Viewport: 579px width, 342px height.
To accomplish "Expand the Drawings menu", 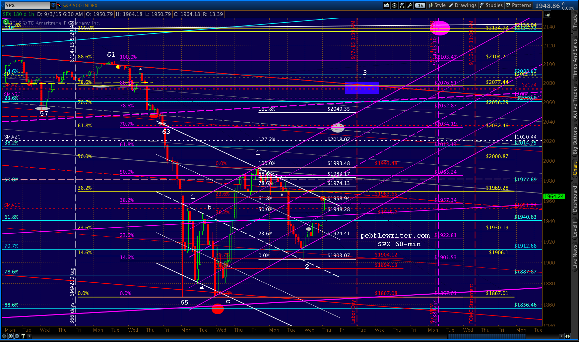I will tap(462, 5).
